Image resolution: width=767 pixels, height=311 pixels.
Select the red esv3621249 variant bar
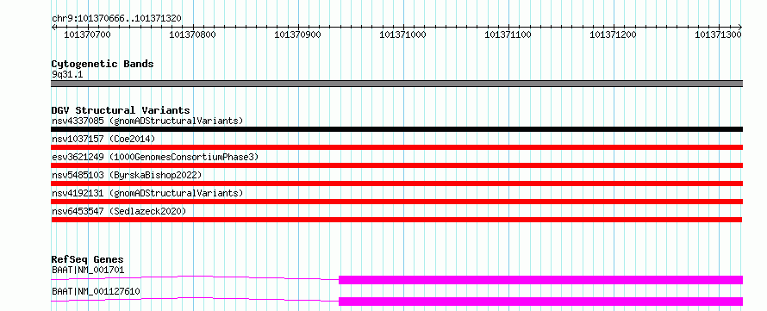click(x=396, y=165)
